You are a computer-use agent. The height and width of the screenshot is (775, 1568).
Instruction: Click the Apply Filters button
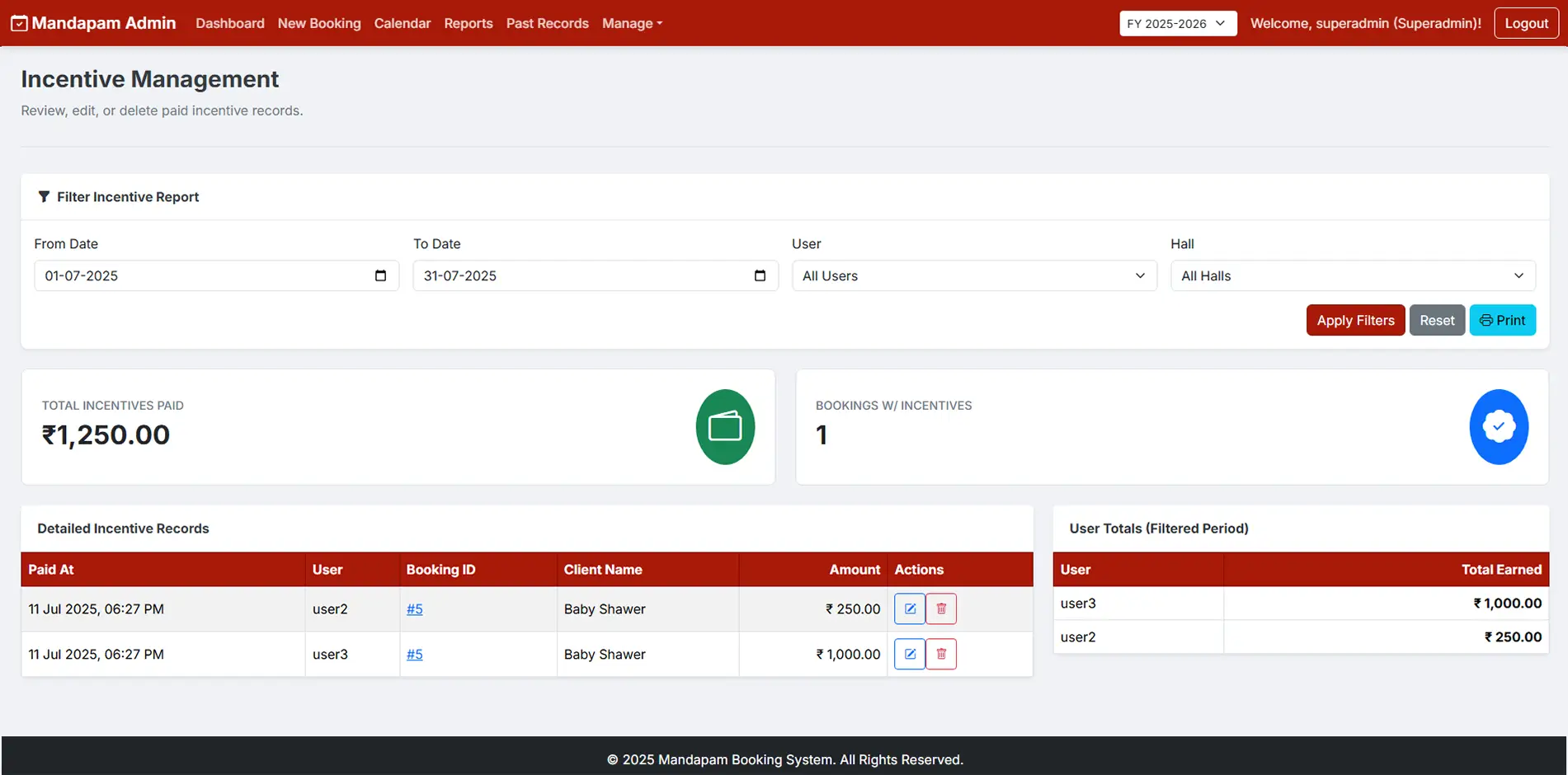1355,320
